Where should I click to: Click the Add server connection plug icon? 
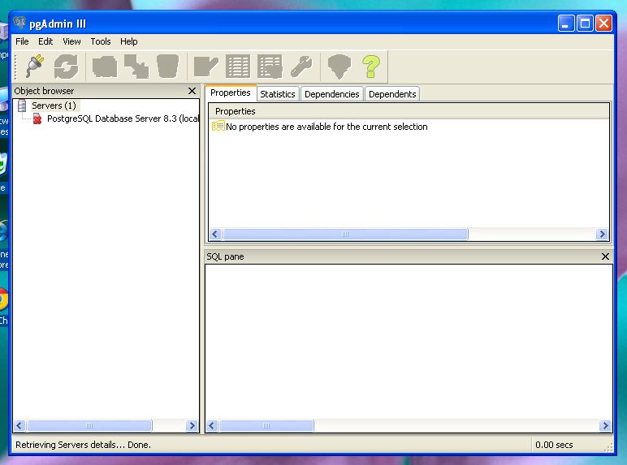[x=33, y=66]
